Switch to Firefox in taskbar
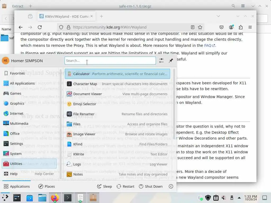The width and height of the screenshot is (271, 203). [x=55, y=198]
